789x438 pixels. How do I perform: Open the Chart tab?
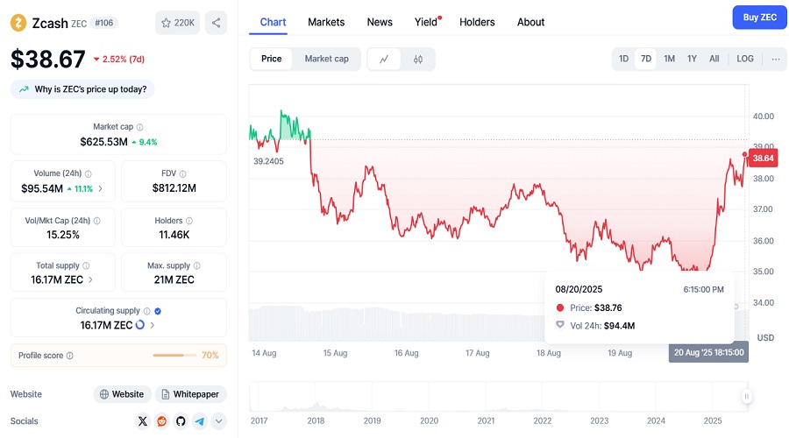[x=273, y=22]
